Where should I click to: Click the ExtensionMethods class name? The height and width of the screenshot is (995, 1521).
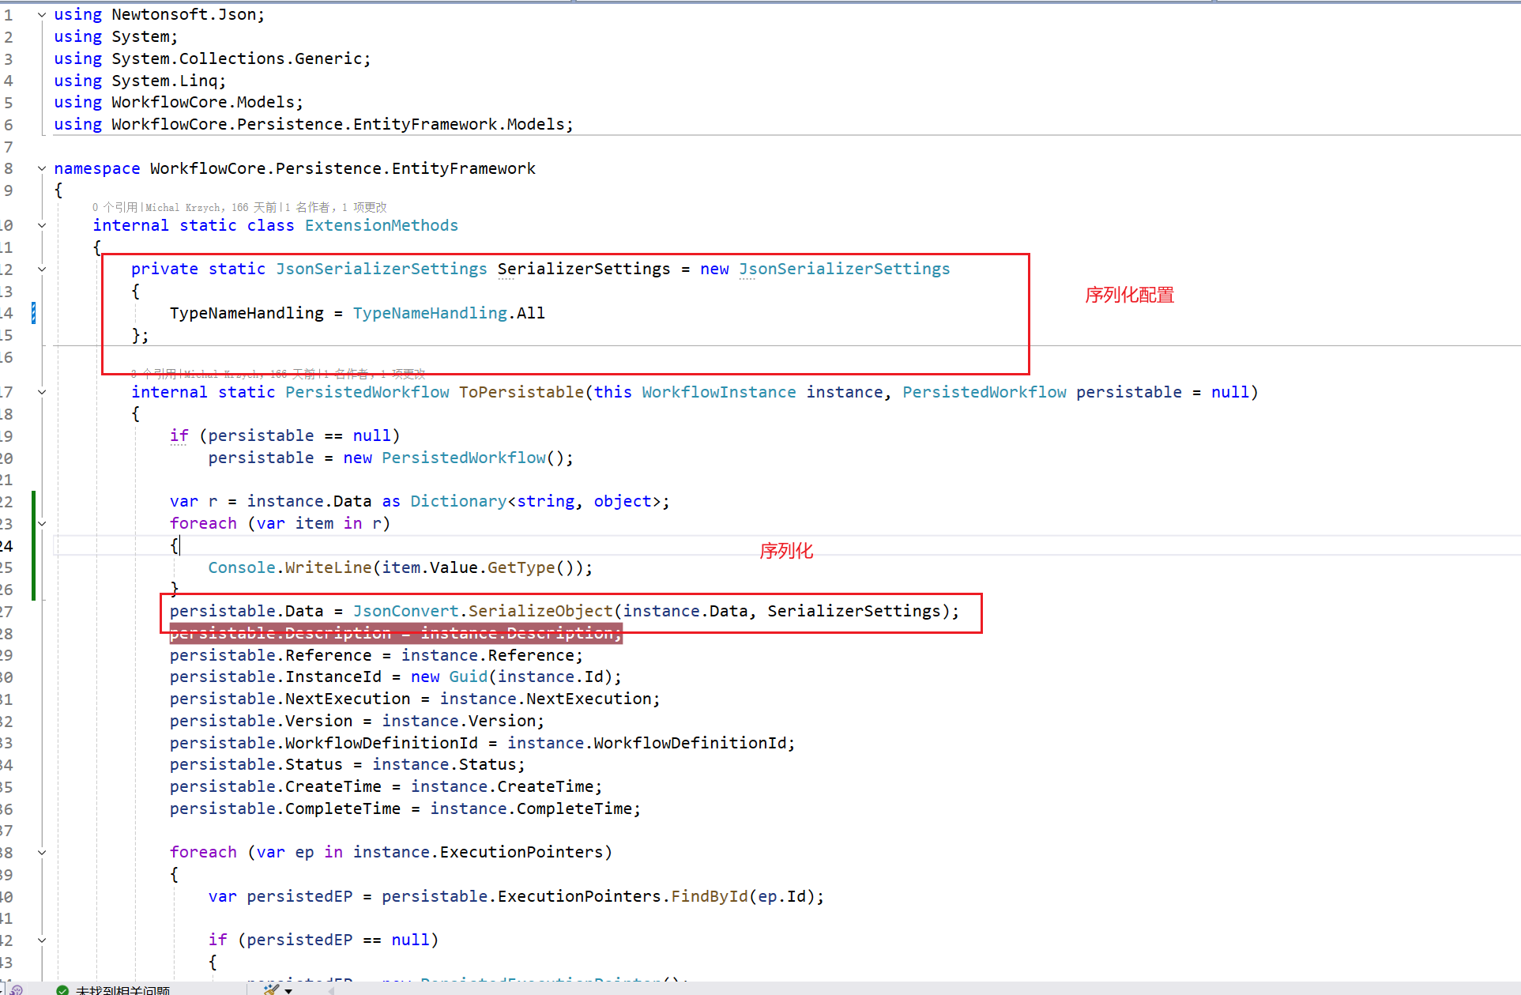(382, 225)
